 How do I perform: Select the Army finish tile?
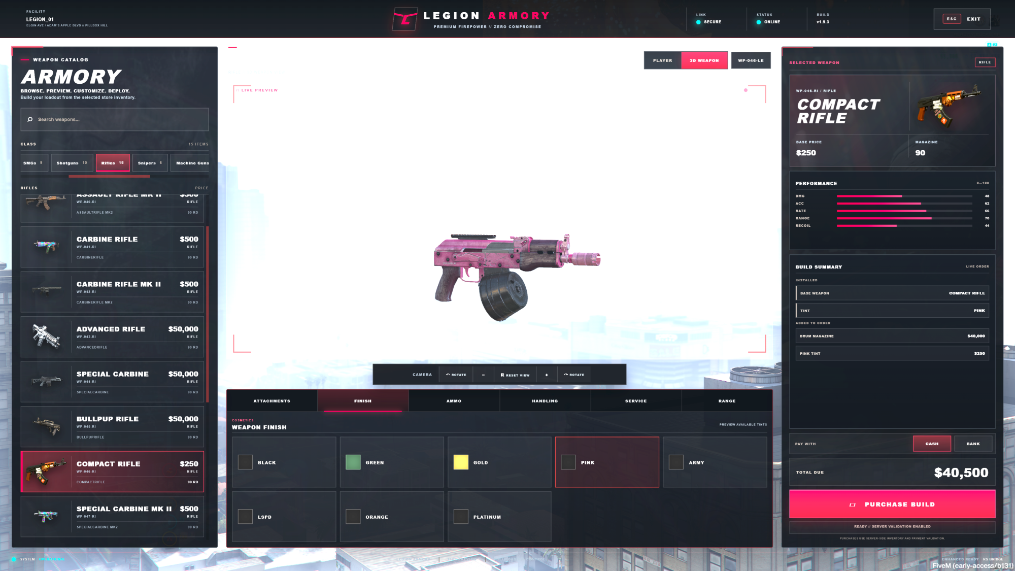715,462
